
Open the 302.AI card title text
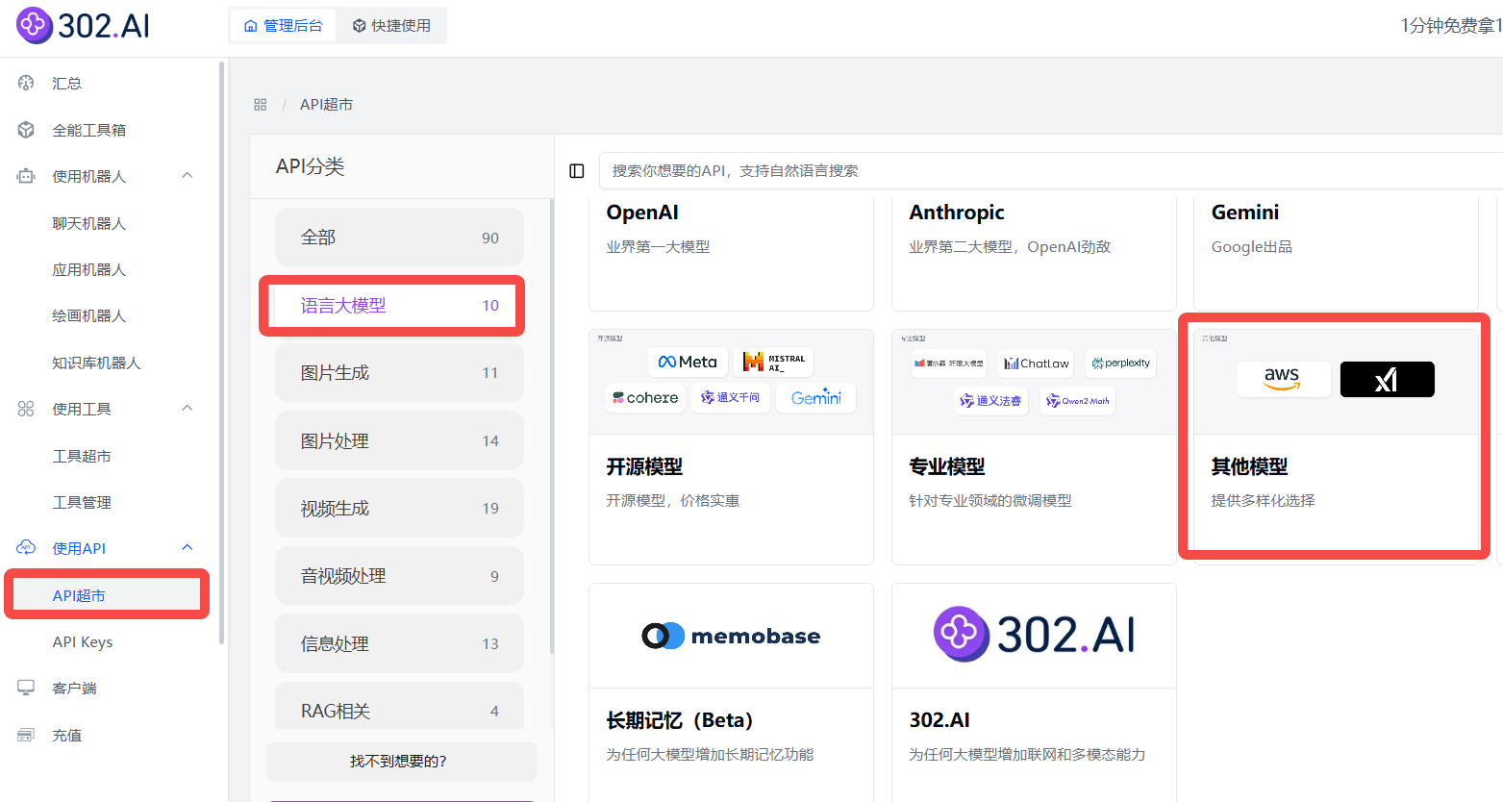(x=939, y=720)
